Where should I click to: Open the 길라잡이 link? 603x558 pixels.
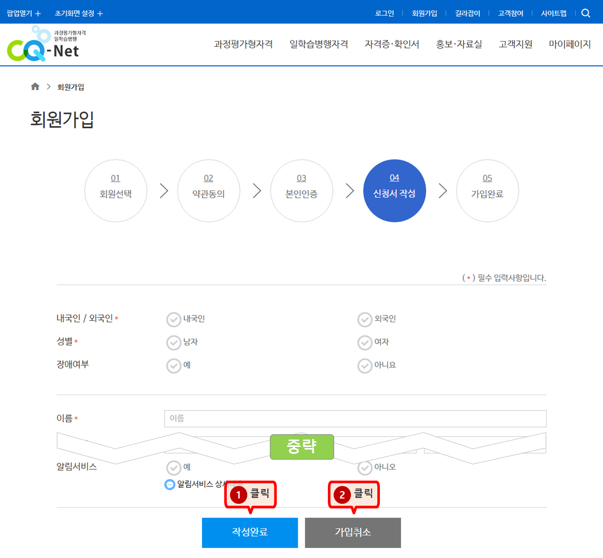click(468, 14)
